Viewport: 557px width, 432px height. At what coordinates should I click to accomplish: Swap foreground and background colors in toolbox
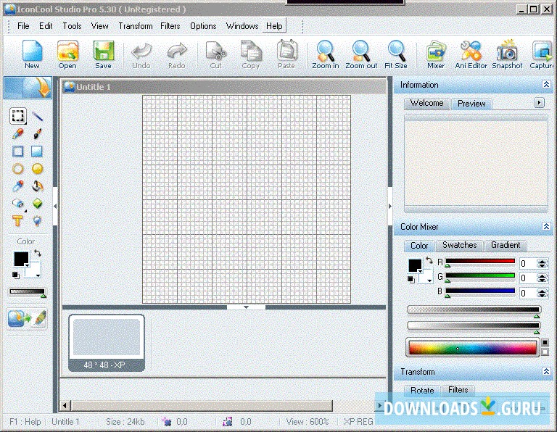[38, 253]
